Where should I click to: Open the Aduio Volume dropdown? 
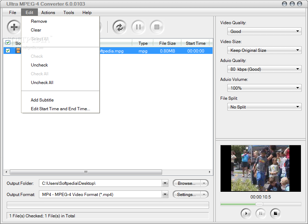[264, 88]
